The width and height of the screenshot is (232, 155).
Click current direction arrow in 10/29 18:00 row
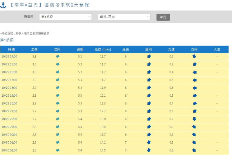[195, 88]
